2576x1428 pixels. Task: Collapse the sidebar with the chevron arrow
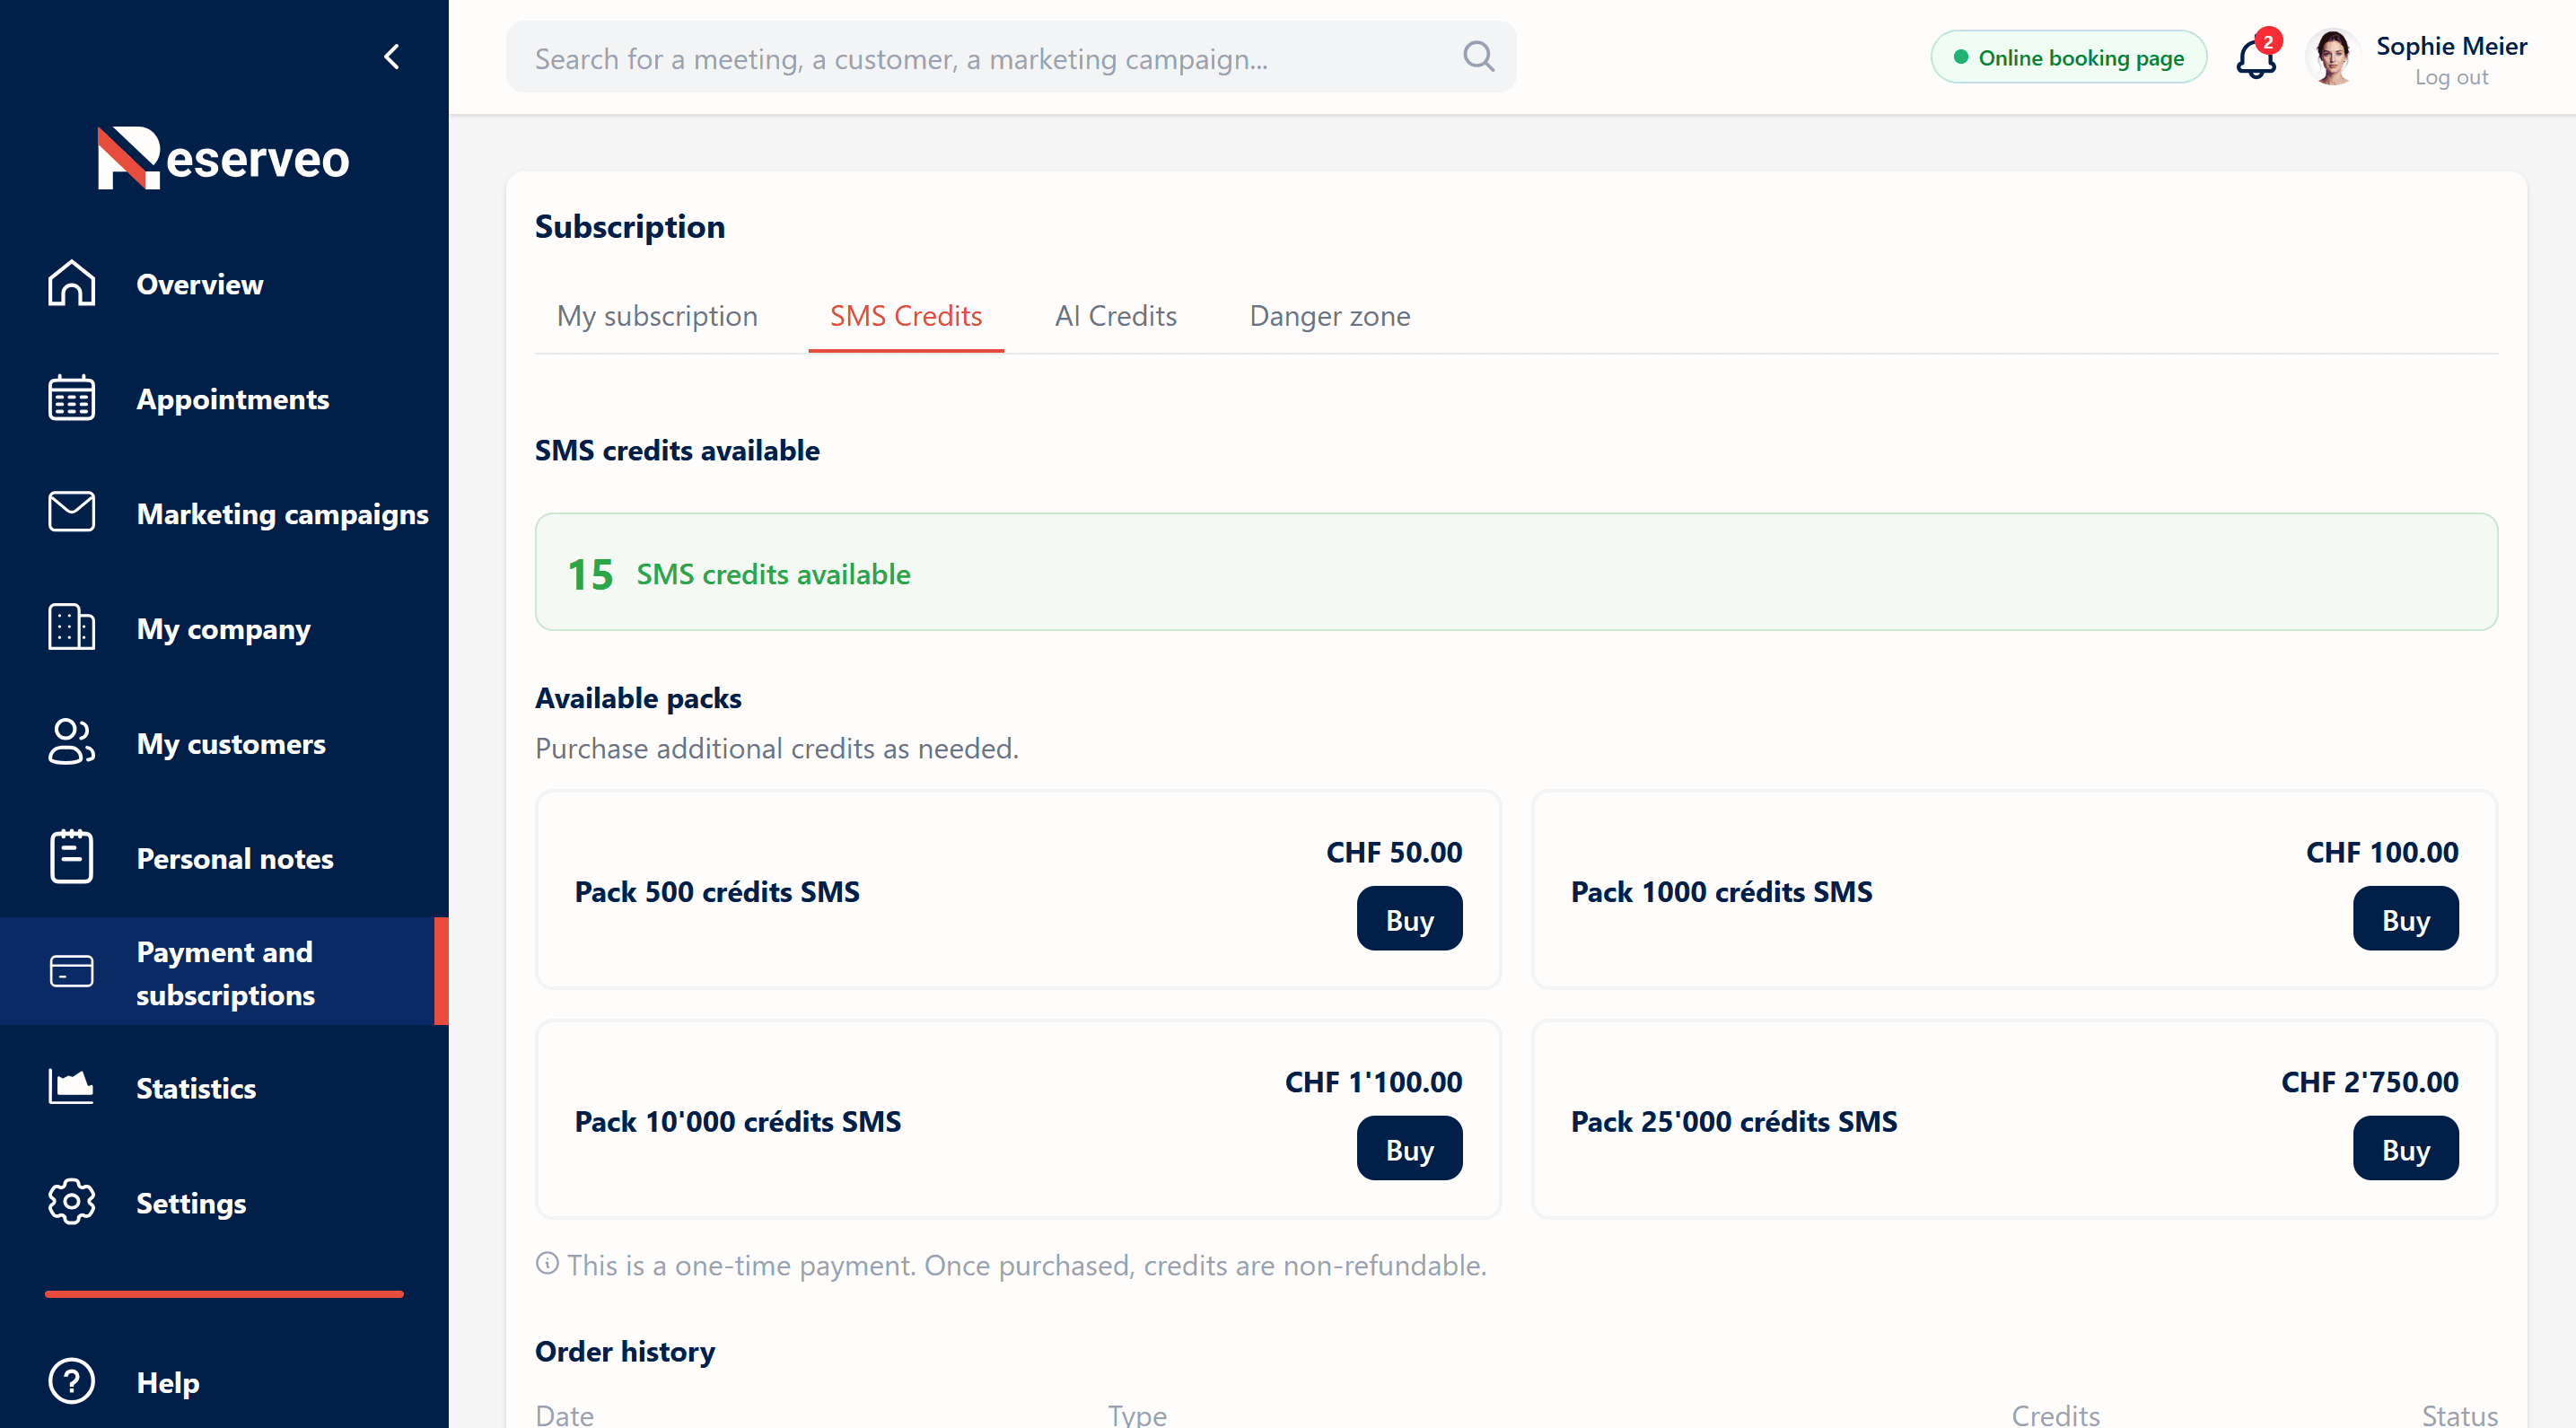tap(392, 57)
